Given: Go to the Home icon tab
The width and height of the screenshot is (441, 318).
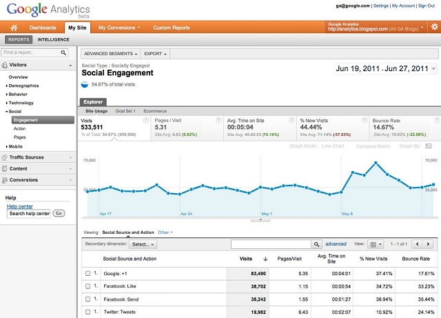Looking at the screenshot, I should [14, 28].
